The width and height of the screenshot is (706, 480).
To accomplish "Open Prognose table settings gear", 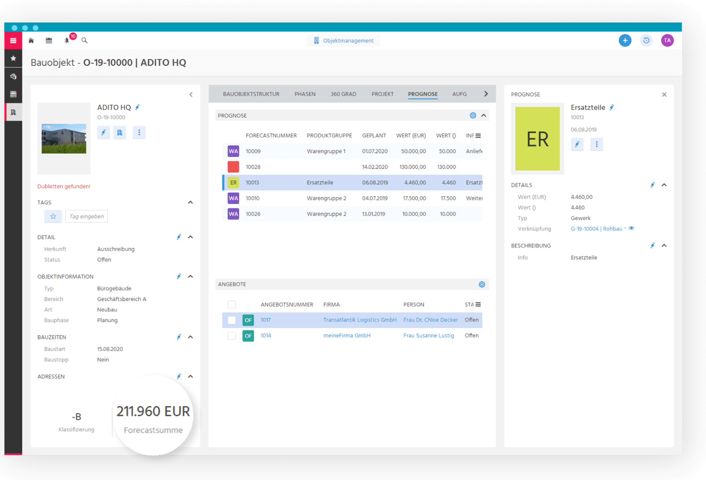I will [473, 116].
